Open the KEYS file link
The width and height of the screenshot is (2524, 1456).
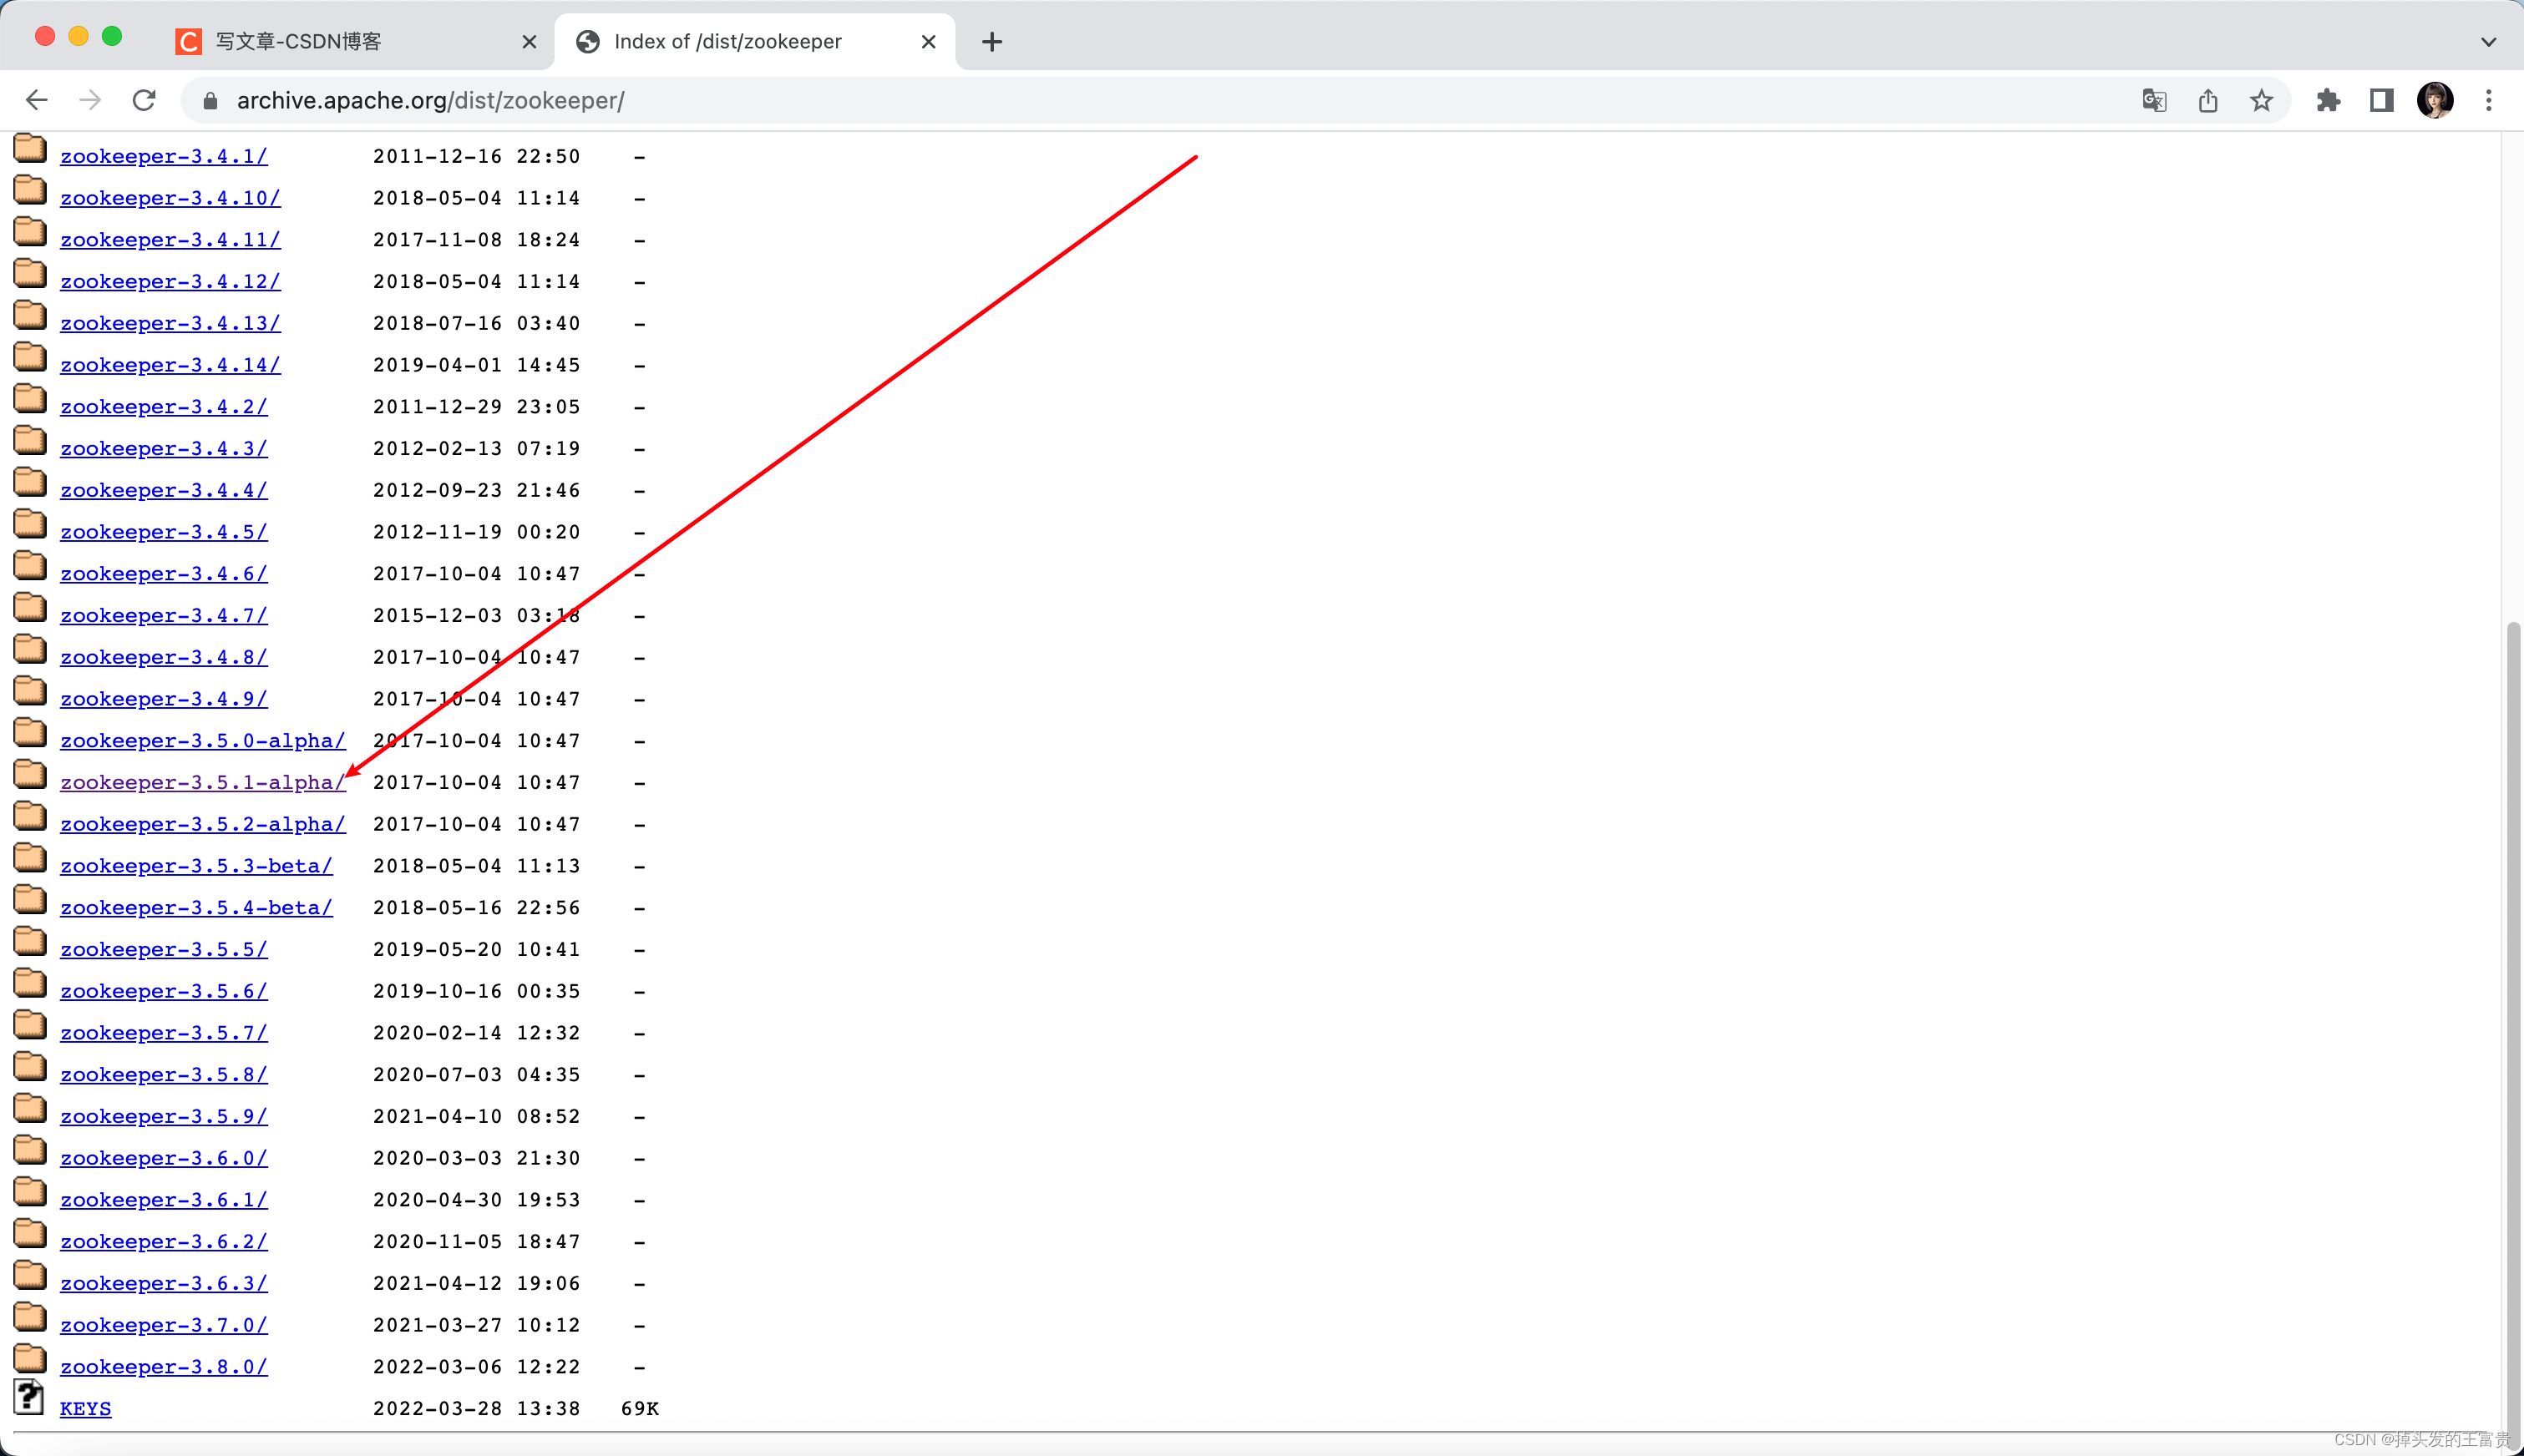coord(85,1409)
